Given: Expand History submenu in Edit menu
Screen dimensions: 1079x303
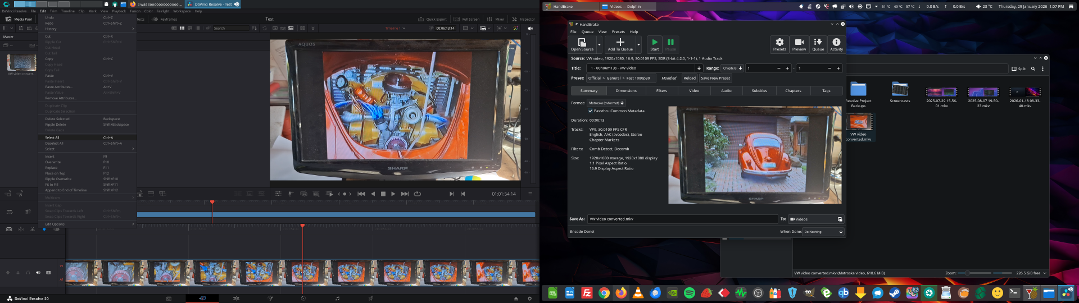Looking at the screenshot, I should pyautogui.click(x=88, y=29).
